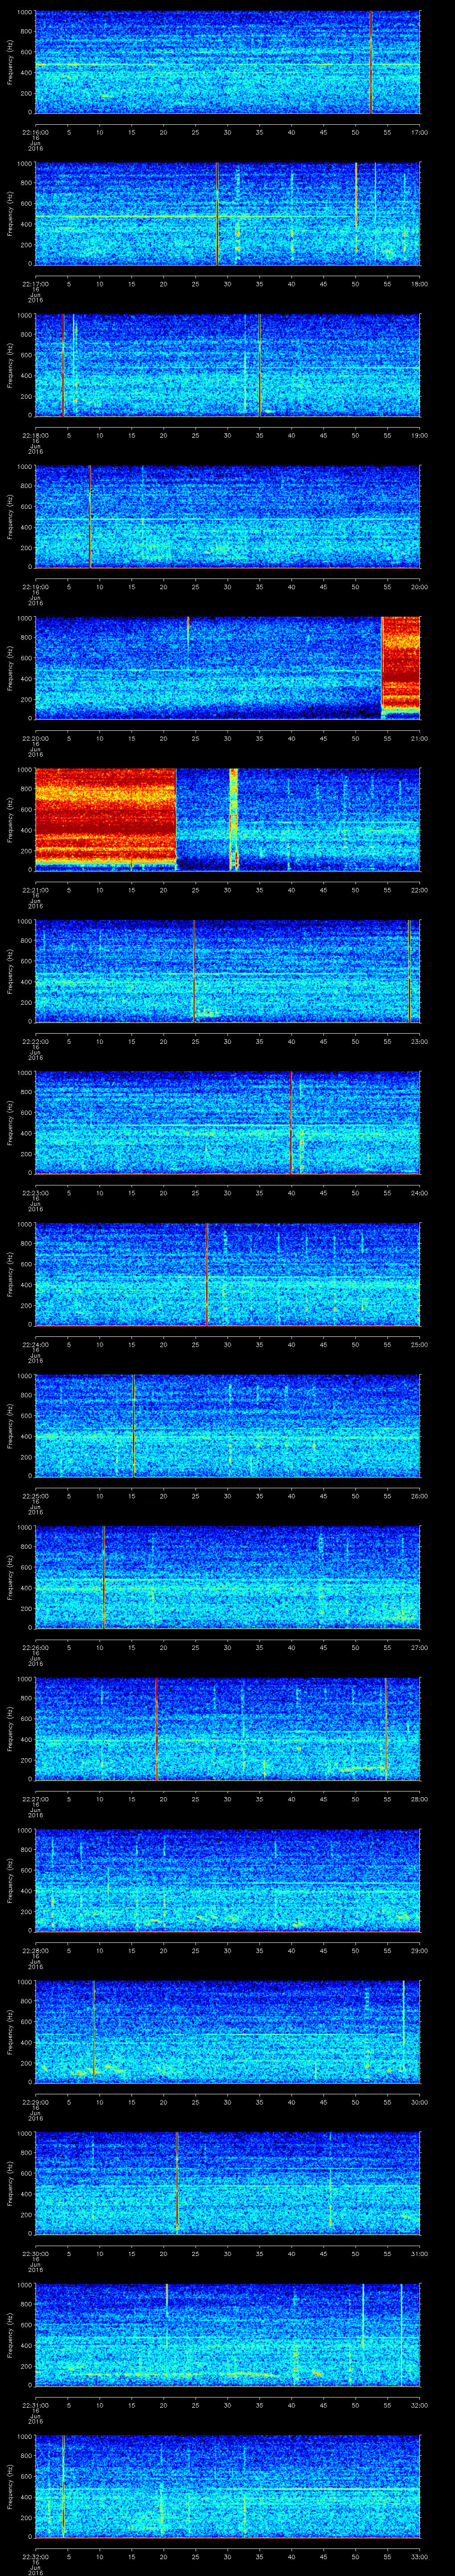Click the spectrogram panel starting at 22:16:00
Screen dimensions: 455x2576
(x=227, y=62)
